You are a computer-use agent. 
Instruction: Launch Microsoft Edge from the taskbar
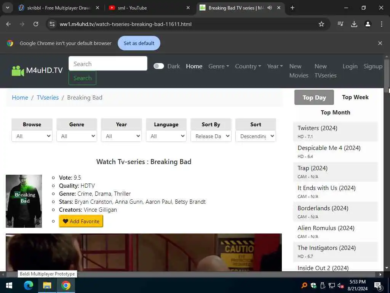point(28,285)
